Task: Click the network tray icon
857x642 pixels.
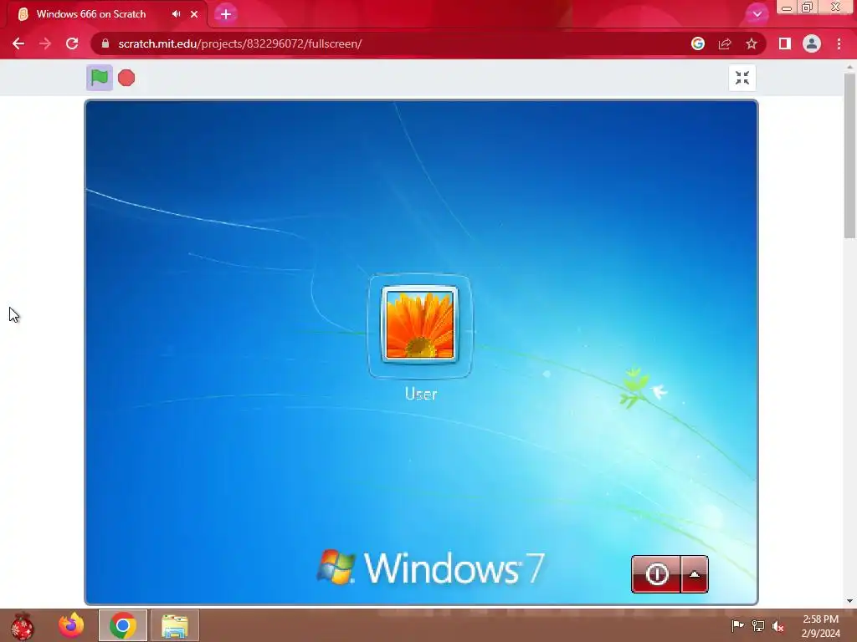Action: point(758,625)
